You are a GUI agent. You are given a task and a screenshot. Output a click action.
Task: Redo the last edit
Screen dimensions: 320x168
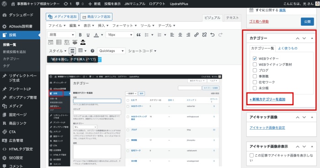(220, 35)
